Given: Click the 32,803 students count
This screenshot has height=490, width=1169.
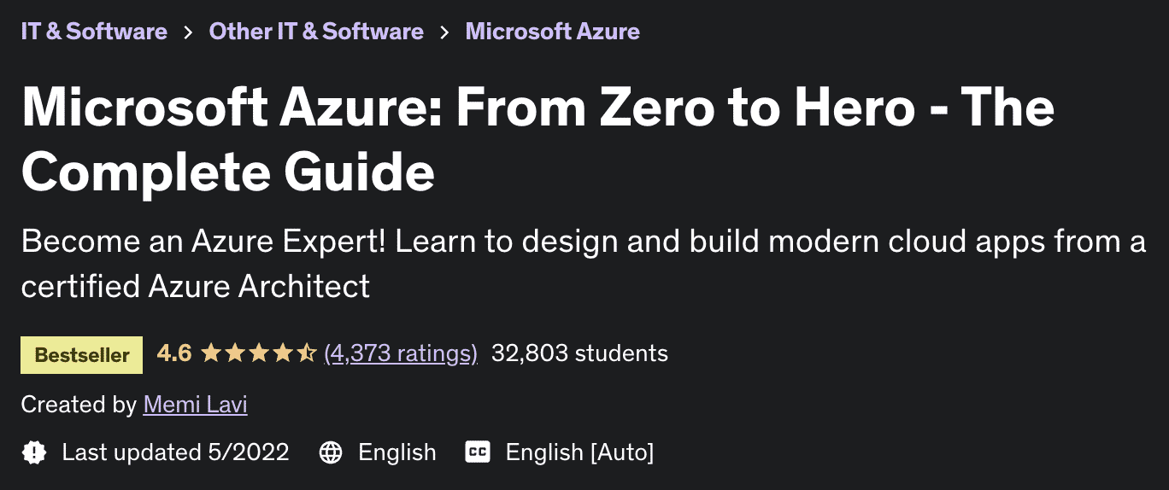Looking at the screenshot, I should [579, 353].
